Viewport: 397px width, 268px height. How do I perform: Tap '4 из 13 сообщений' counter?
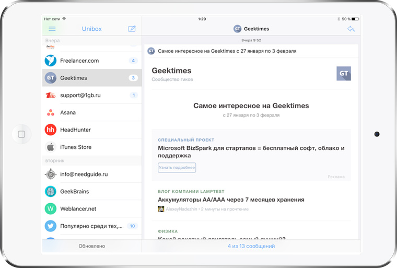(x=251, y=246)
